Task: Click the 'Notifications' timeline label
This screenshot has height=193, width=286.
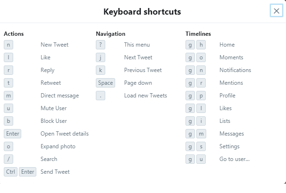Action: [235, 70]
